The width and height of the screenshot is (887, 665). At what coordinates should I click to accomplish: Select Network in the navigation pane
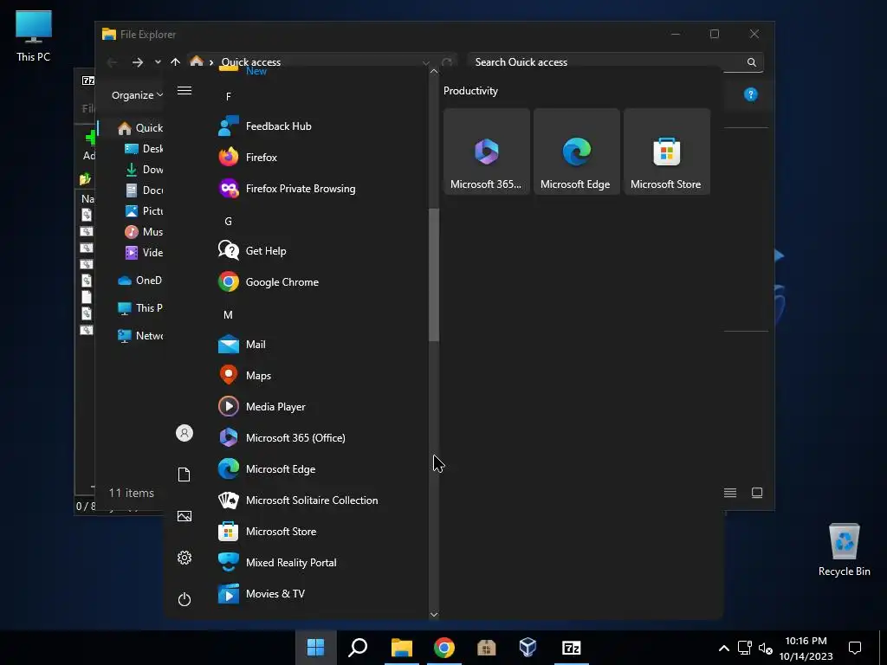pyautogui.click(x=139, y=335)
